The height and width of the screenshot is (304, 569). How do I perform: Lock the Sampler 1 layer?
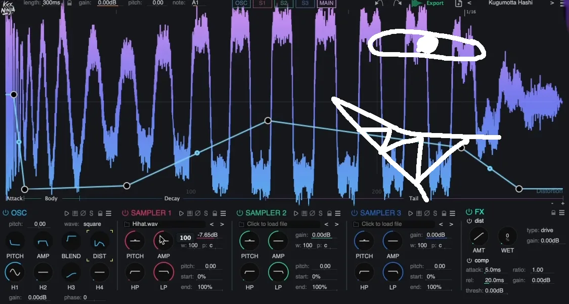point(215,213)
